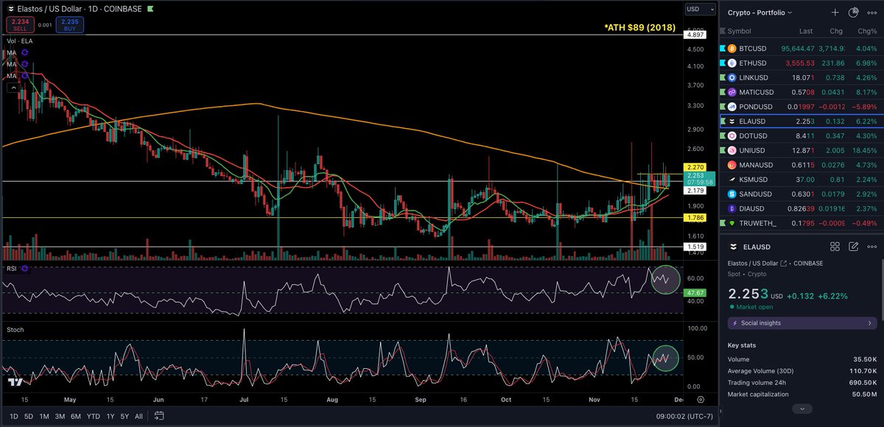The width and height of the screenshot is (884, 427).
Task: Open the ELAUSD details grid view icon
Action: point(835,247)
